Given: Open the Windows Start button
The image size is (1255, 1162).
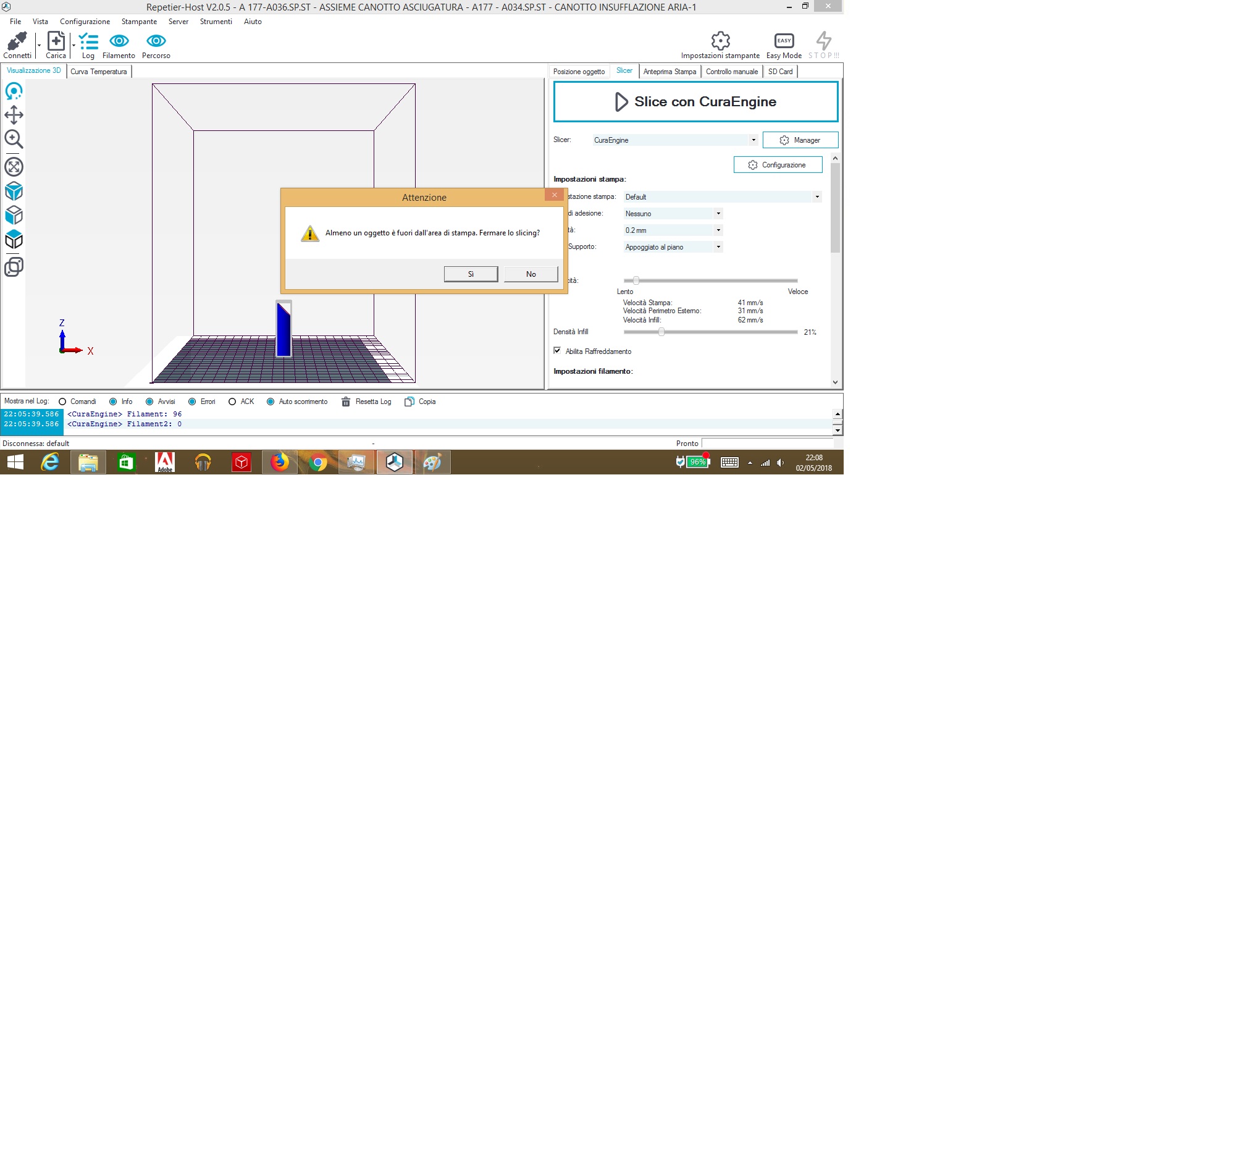Looking at the screenshot, I should [15, 463].
